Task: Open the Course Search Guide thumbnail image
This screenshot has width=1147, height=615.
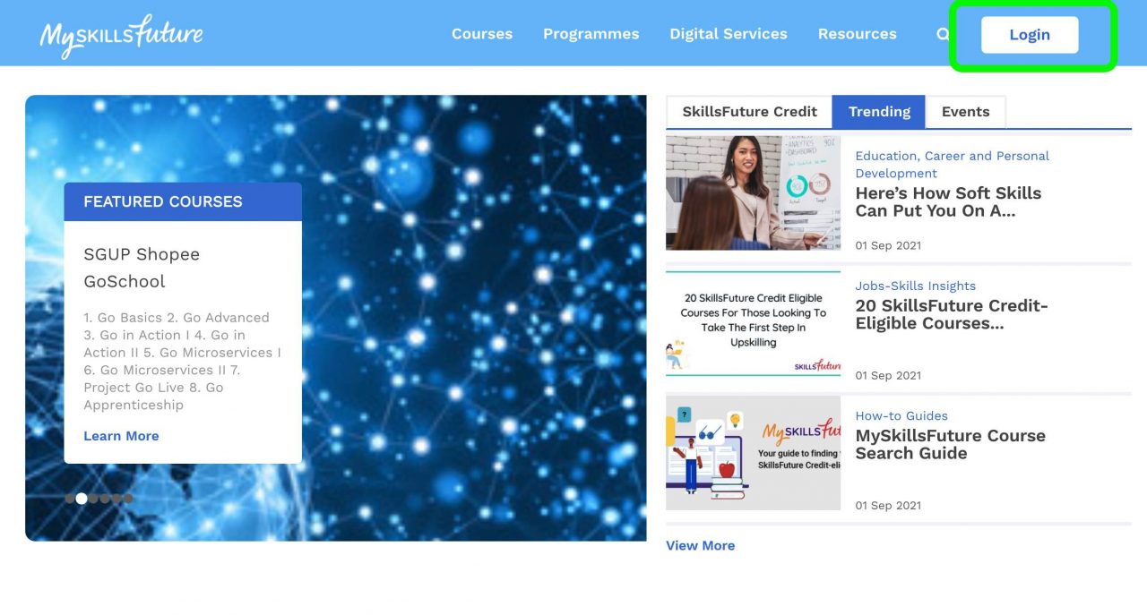Action: tap(753, 453)
